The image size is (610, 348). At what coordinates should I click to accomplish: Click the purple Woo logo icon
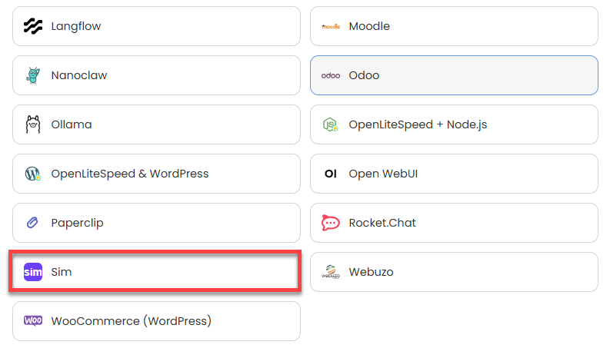[x=33, y=321]
